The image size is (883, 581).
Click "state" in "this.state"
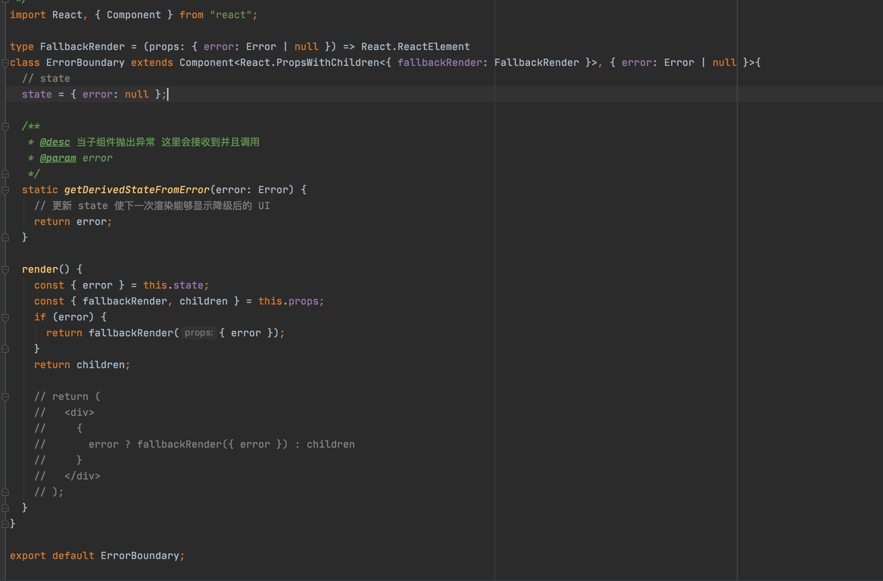(188, 285)
